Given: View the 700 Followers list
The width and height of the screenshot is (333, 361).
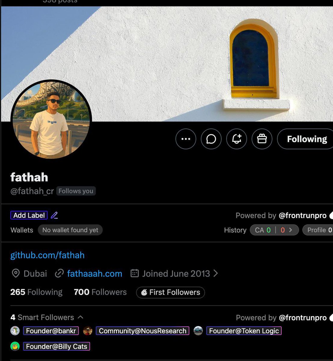Looking at the screenshot, I should pyautogui.click(x=100, y=292).
